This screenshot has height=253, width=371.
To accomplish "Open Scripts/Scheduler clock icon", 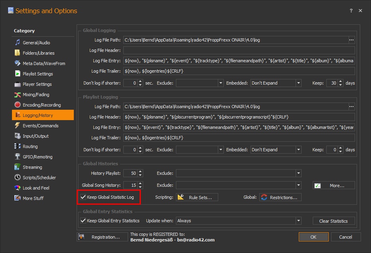I will [18, 178].
